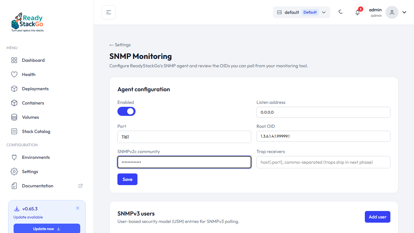Click the Dashboard grid icon
414x233 pixels.
pyautogui.click(x=14, y=60)
